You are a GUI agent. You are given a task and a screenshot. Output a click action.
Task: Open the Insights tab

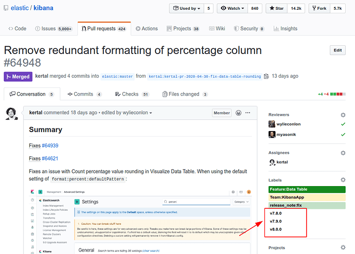coord(285,29)
